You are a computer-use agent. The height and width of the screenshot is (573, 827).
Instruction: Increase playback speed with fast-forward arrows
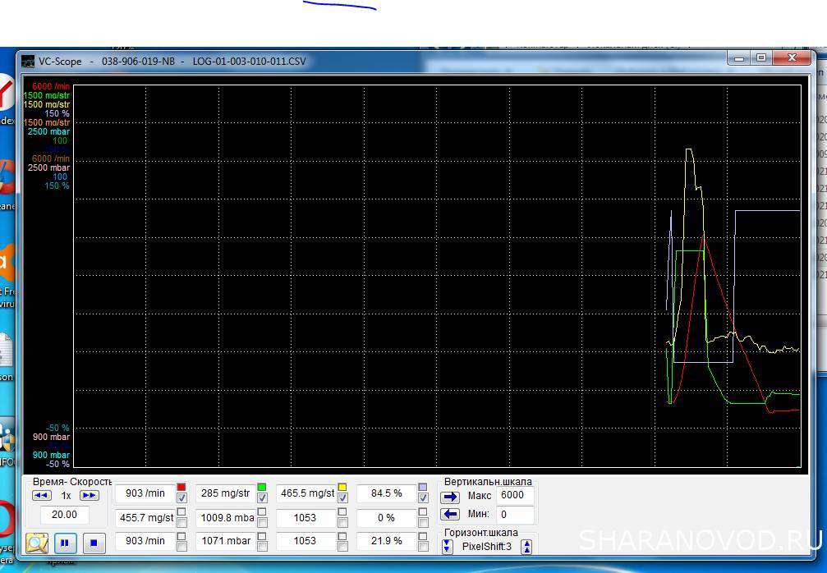pyautogui.click(x=89, y=495)
